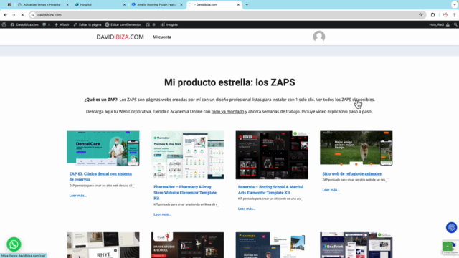Screen dimensions: 459x258
Task: Open PharmaBee Pharmacy & Drug Store title
Action: point(185,193)
